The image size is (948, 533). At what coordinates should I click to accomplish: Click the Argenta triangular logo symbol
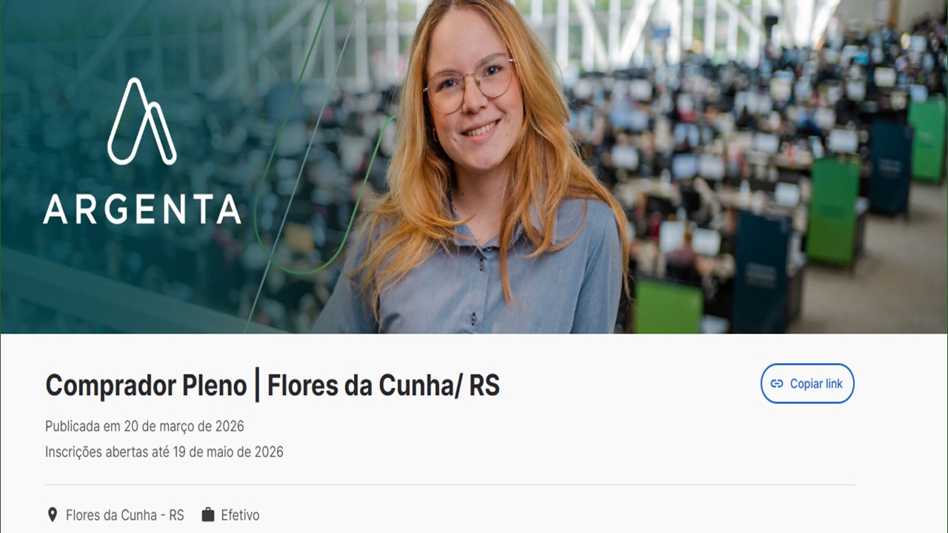click(142, 121)
